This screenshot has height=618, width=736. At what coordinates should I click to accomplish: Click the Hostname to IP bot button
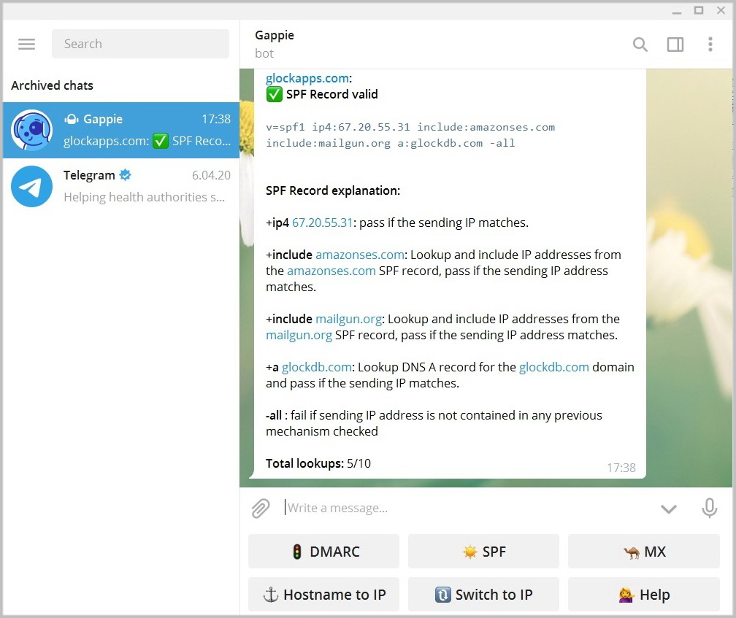(323, 594)
